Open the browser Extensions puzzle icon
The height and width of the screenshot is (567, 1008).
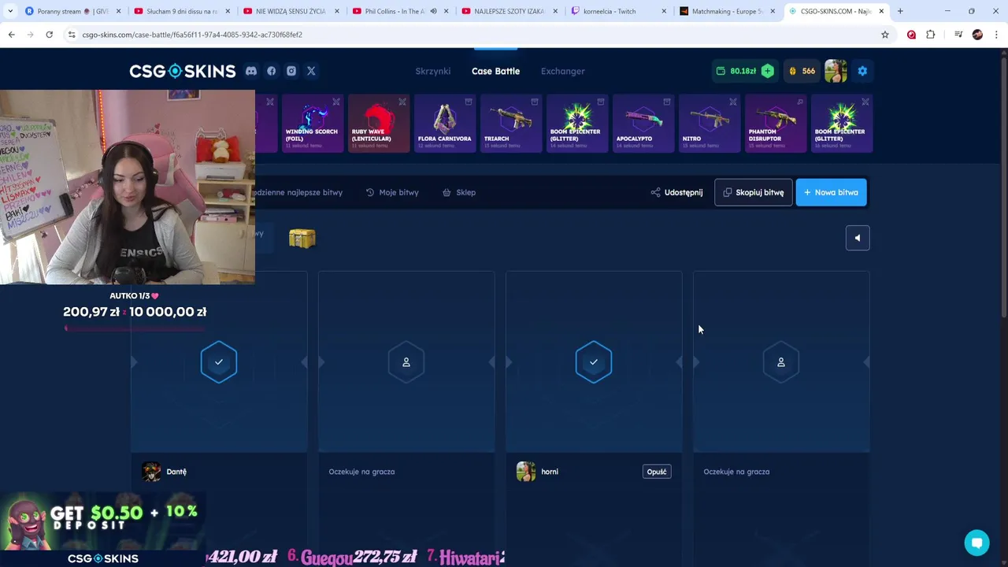[931, 35]
